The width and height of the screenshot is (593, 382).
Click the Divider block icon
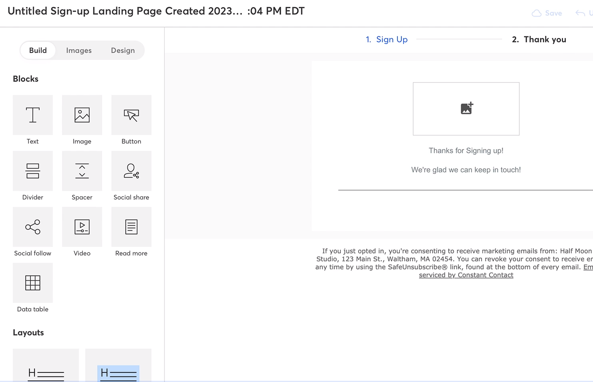point(33,171)
